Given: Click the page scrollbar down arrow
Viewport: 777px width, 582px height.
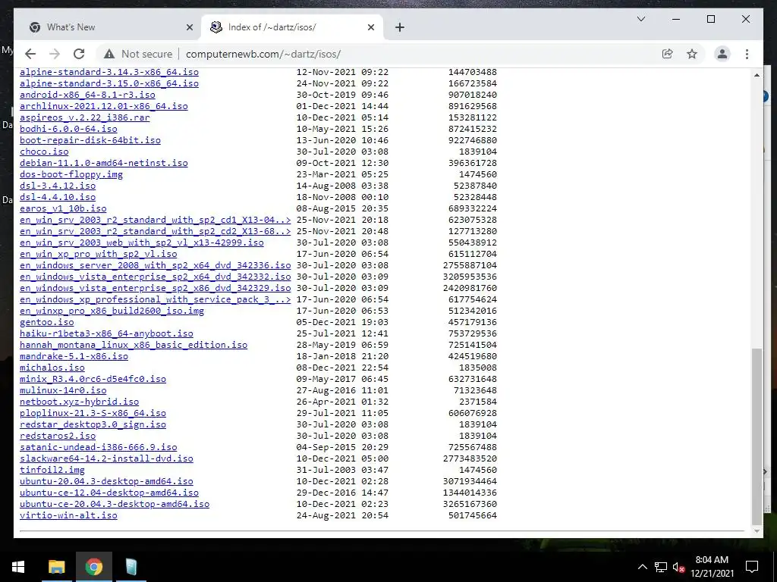Looking at the screenshot, I should pyautogui.click(x=757, y=531).
